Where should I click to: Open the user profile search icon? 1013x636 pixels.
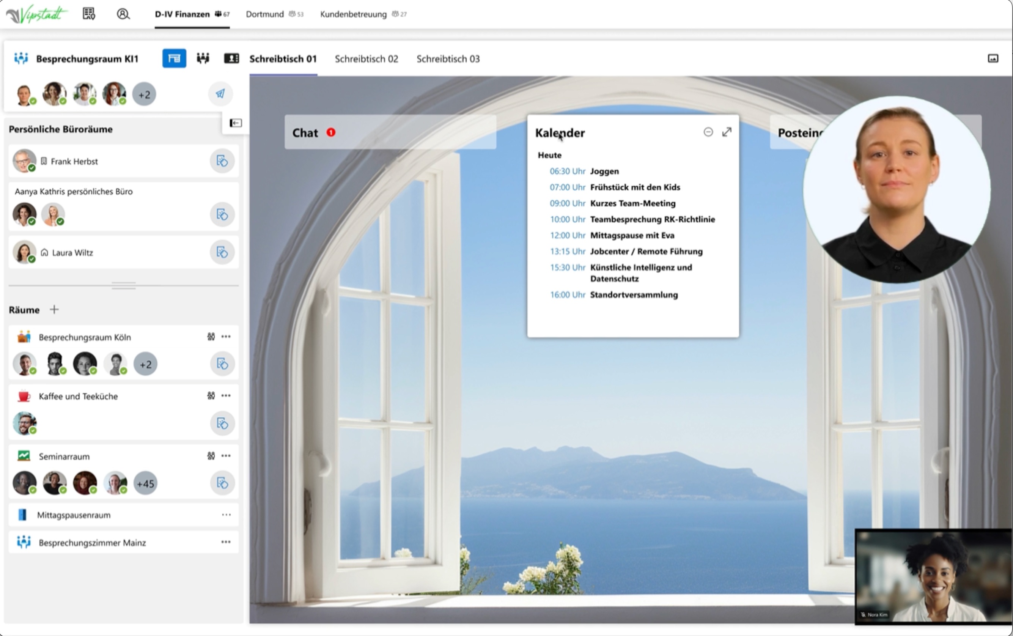tap(123, 14)
